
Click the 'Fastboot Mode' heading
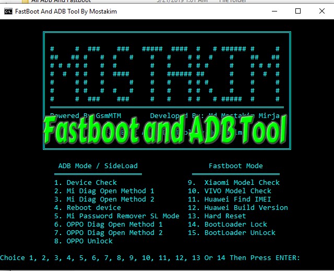(236, 166)
